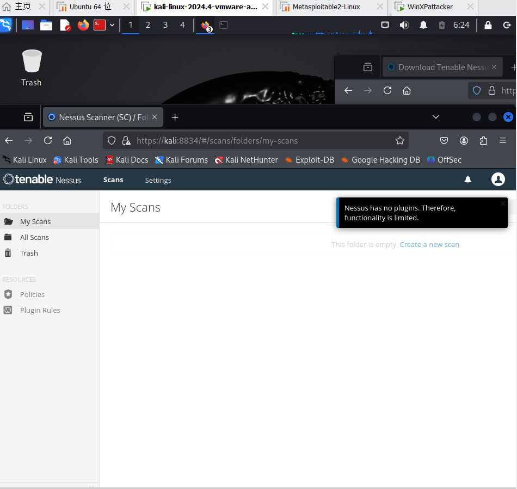Select the My Scans folder
Screen dimensions: 517x489
coord(50,221)
